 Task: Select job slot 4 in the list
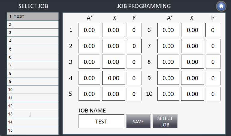pyautogui.click(x=32, y=41)
